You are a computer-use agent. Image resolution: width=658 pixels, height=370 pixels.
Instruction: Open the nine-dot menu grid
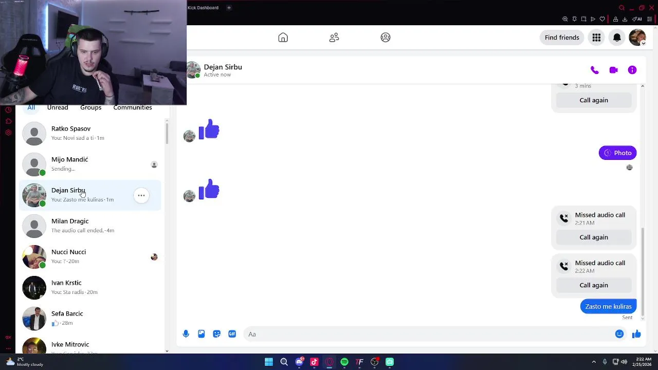596,38
